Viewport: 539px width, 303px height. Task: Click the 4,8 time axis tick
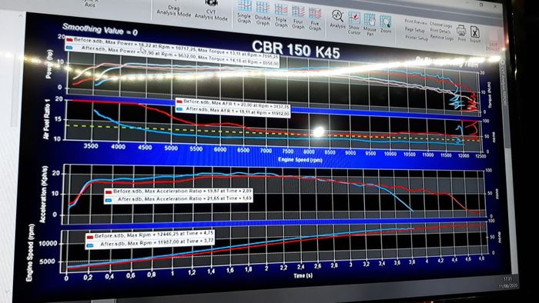tap(481, 258)
